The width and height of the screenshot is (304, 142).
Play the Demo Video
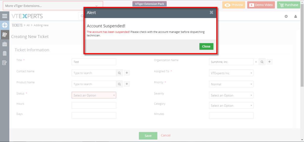pos(261,5)
